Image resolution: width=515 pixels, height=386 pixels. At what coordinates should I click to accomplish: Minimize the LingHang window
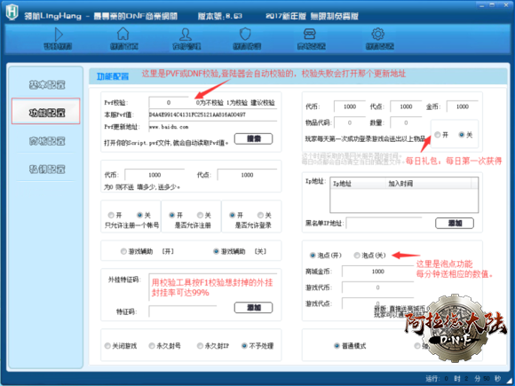(x=482, y=5)
